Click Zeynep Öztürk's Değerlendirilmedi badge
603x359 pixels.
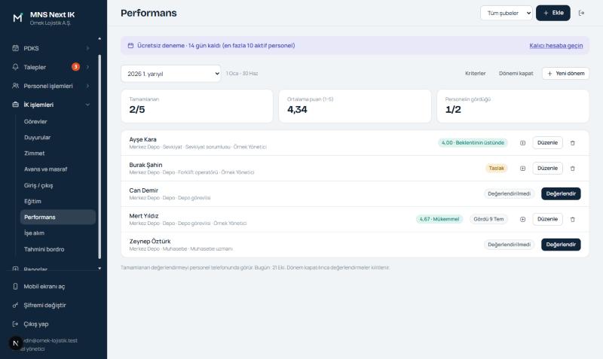coord(510,245)
